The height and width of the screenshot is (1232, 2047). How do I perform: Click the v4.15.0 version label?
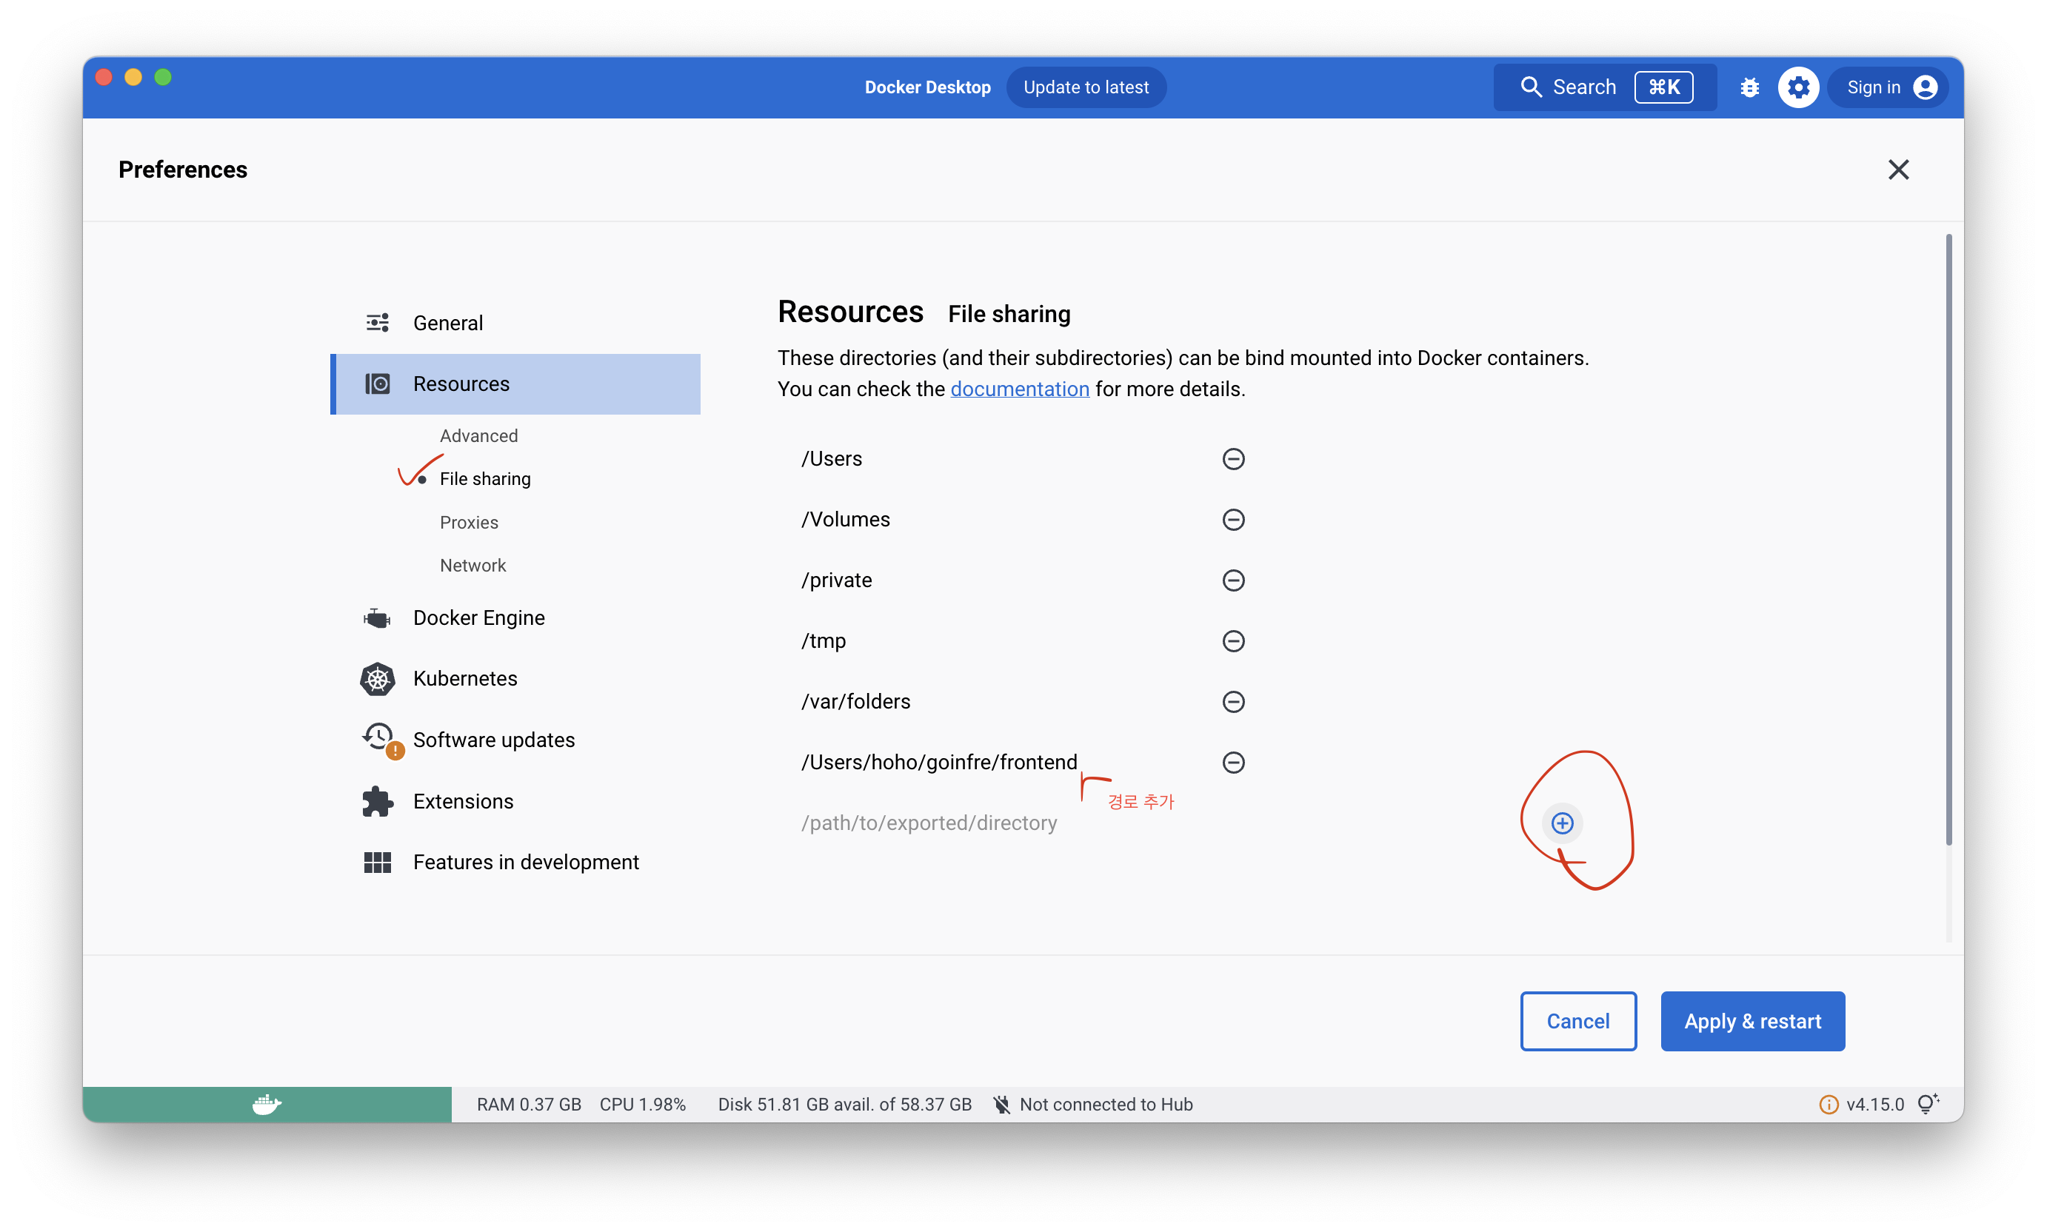(x=1874, y=1104)
